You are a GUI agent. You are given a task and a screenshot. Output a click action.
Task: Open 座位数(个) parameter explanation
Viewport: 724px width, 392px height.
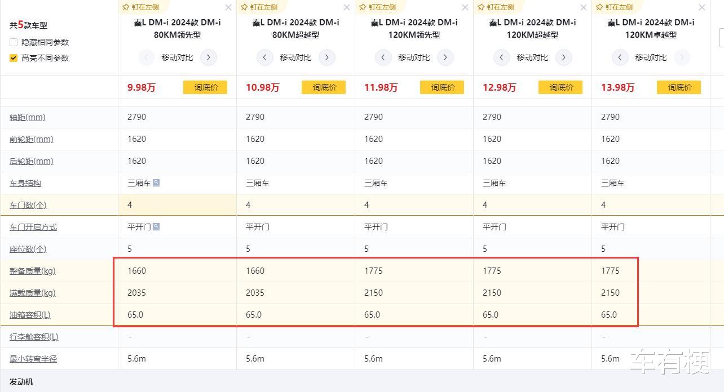pyautogui.click(x=28, y=249)
